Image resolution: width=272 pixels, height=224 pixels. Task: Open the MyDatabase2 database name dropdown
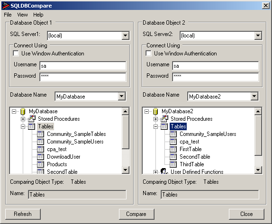[x=254, y=96]
